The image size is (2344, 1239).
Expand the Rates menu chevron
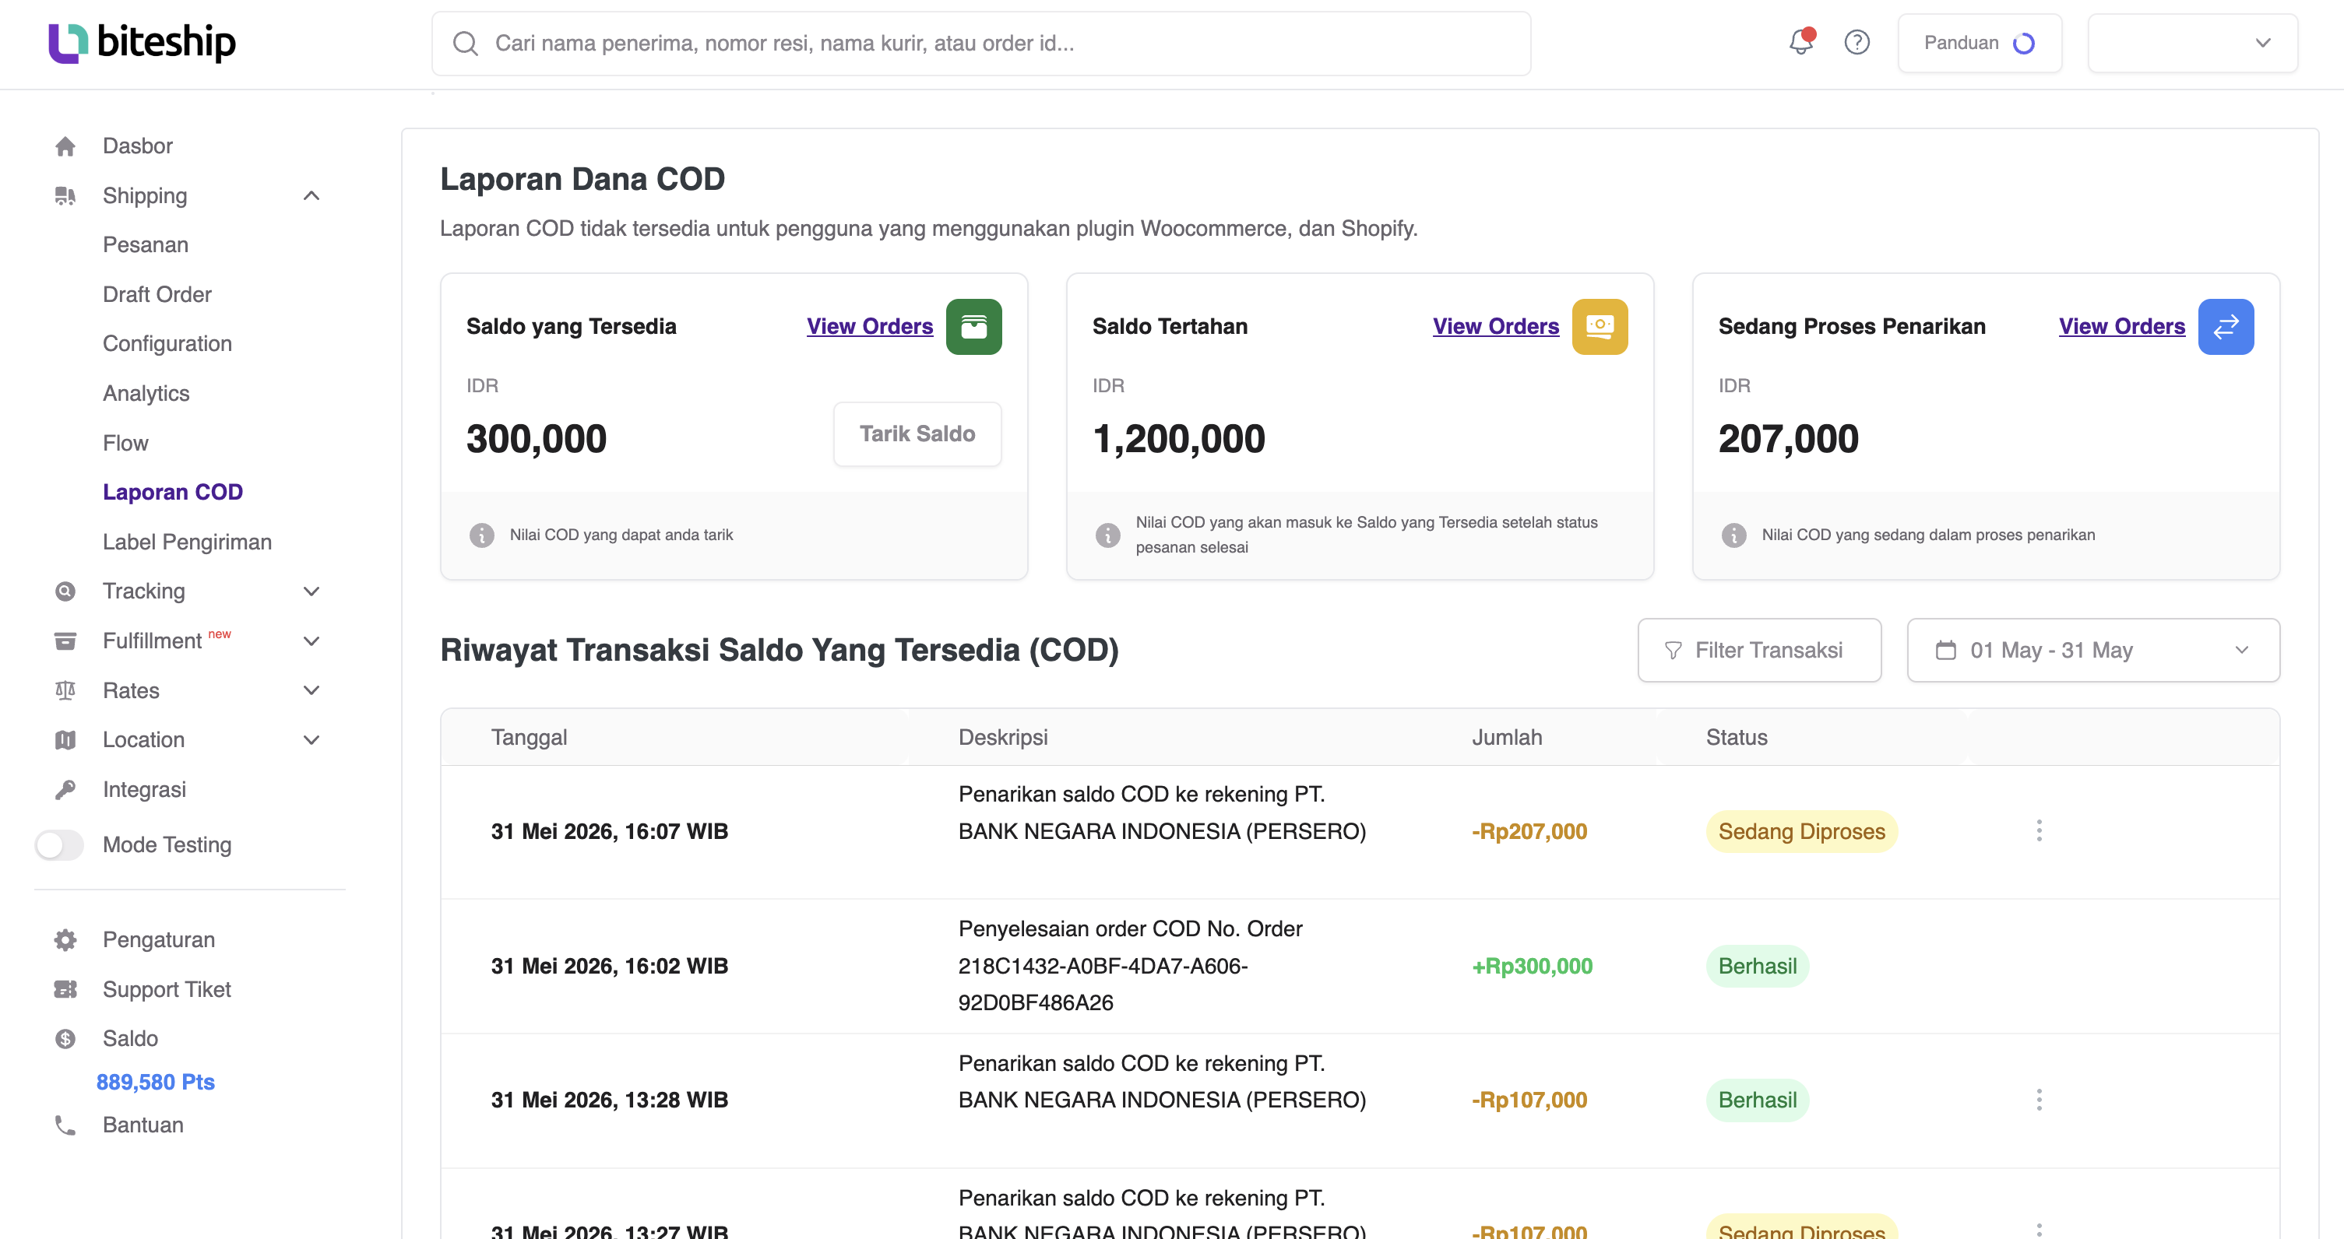311,690
